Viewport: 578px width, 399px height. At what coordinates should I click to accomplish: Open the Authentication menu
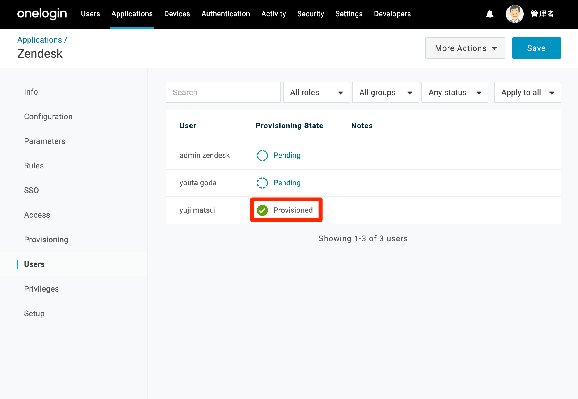click(x=226, y=14)
